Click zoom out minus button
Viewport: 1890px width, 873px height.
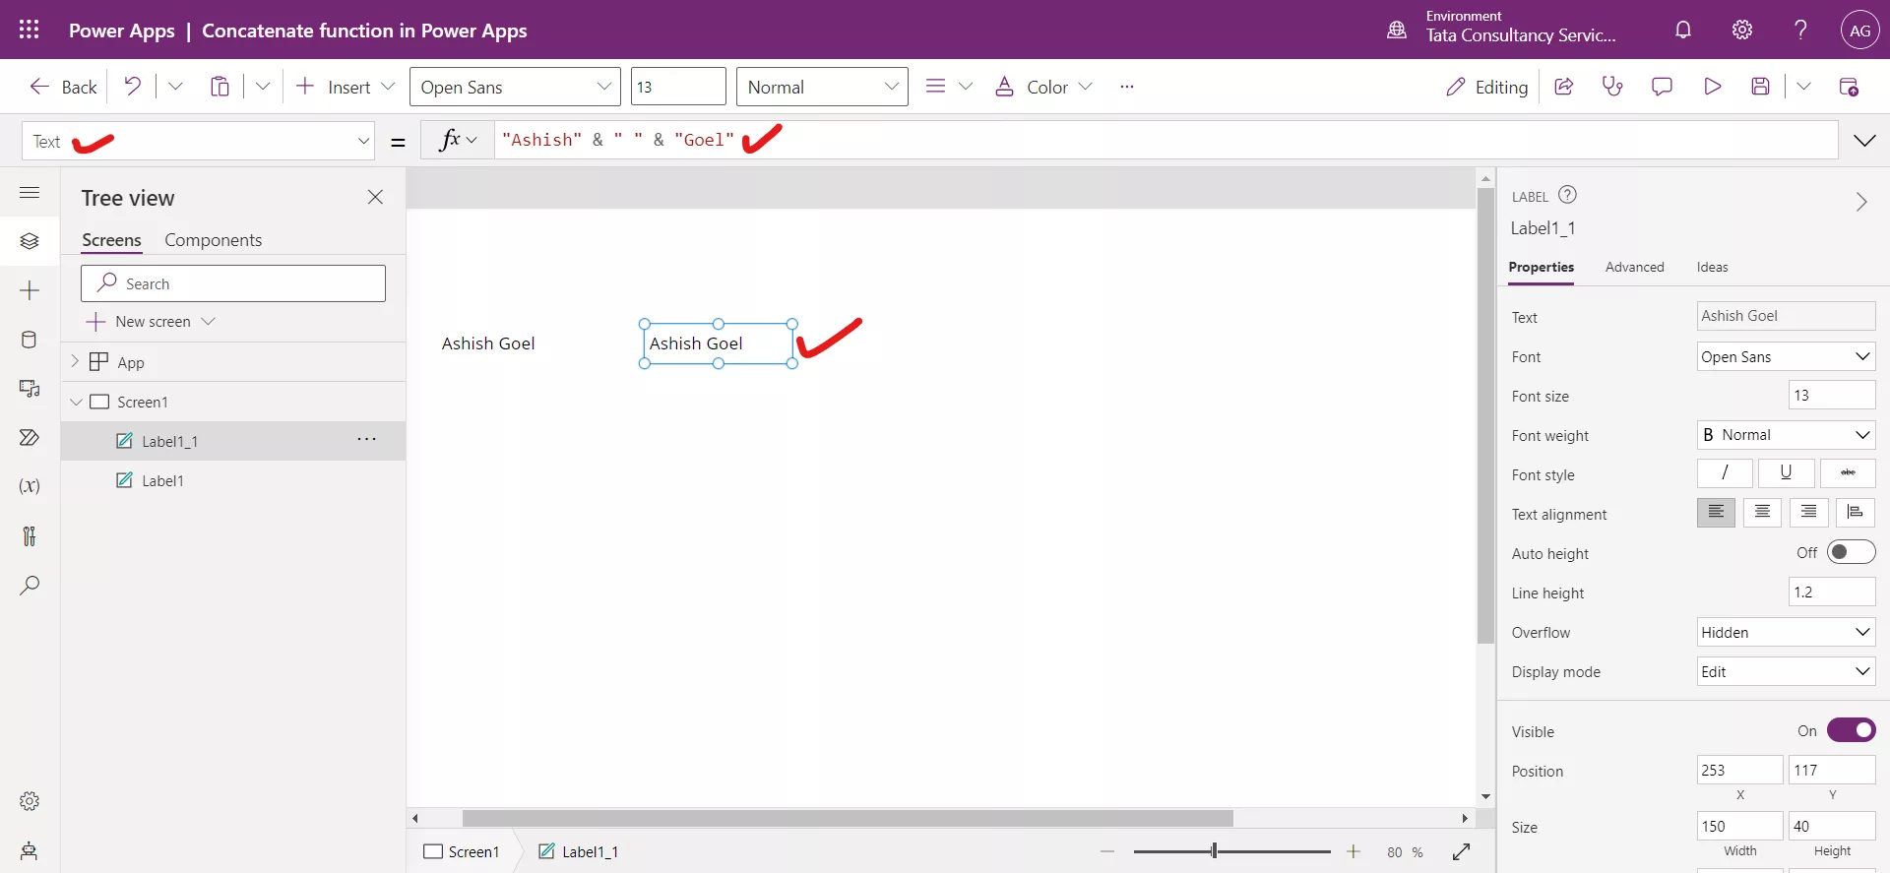1107,851
